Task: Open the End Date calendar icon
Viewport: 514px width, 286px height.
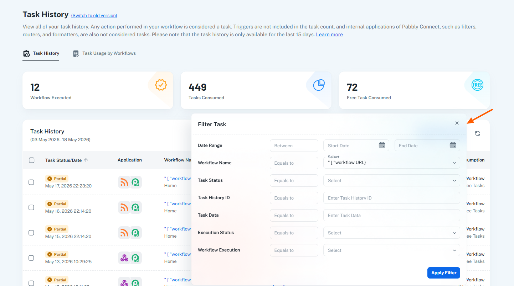Action: pyautogui.click(x=453, y=145)
